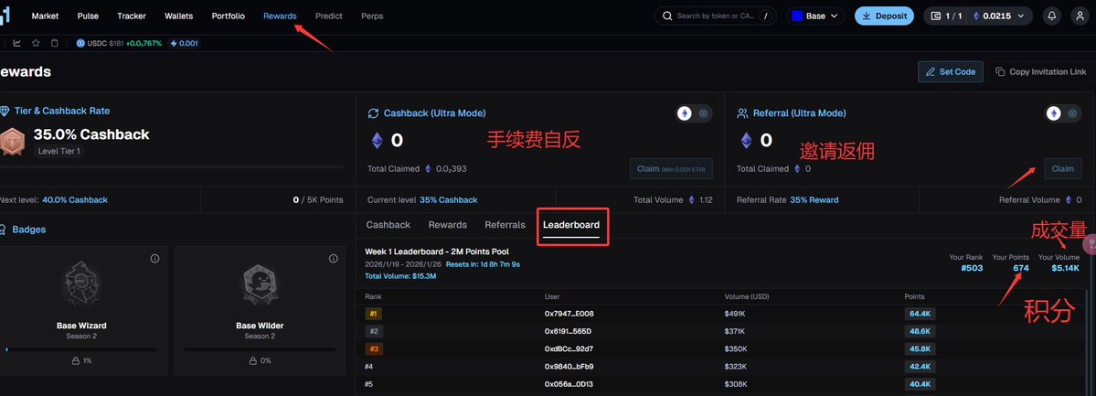This screenshot has width=1096, height=396.
Task: Click the #503 Your Rank value
Action: (971, 268)
